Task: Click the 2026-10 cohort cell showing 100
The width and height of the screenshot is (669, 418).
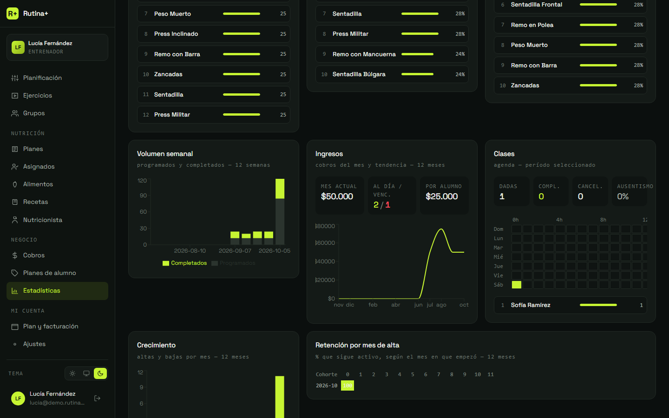Action: tap(348, 385)
